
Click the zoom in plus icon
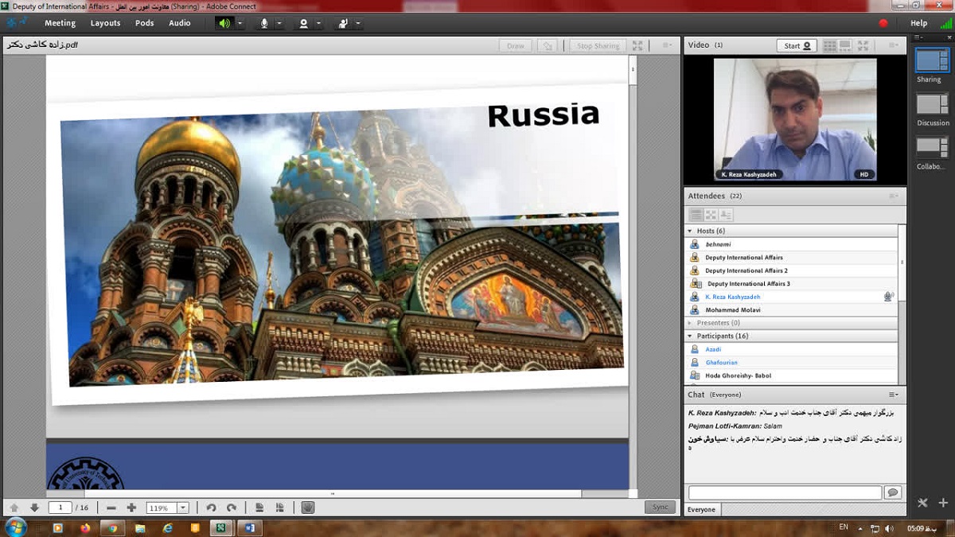(x=131, y=508)
